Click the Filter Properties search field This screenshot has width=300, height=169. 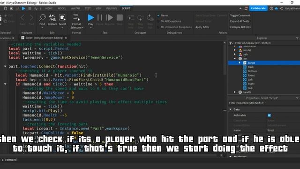coord(264,103)
